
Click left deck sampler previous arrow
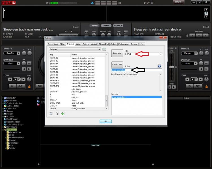point(24,69)
